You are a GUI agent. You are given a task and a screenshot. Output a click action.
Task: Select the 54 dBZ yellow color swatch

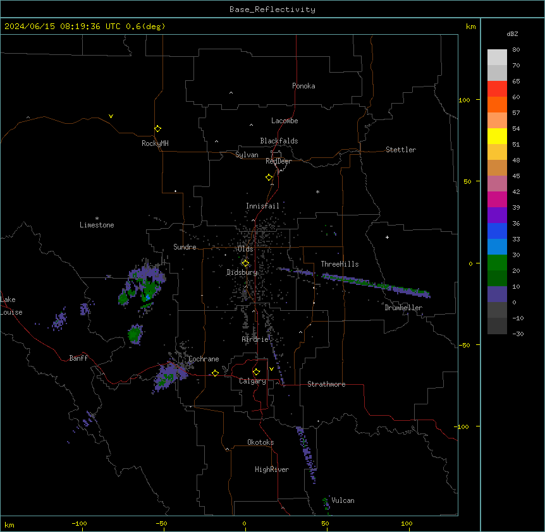497,136
